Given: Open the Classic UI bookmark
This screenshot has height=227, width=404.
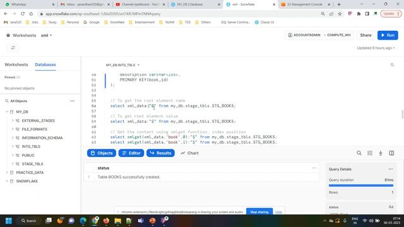Looking at the screenshot, I should click(264, 23).
